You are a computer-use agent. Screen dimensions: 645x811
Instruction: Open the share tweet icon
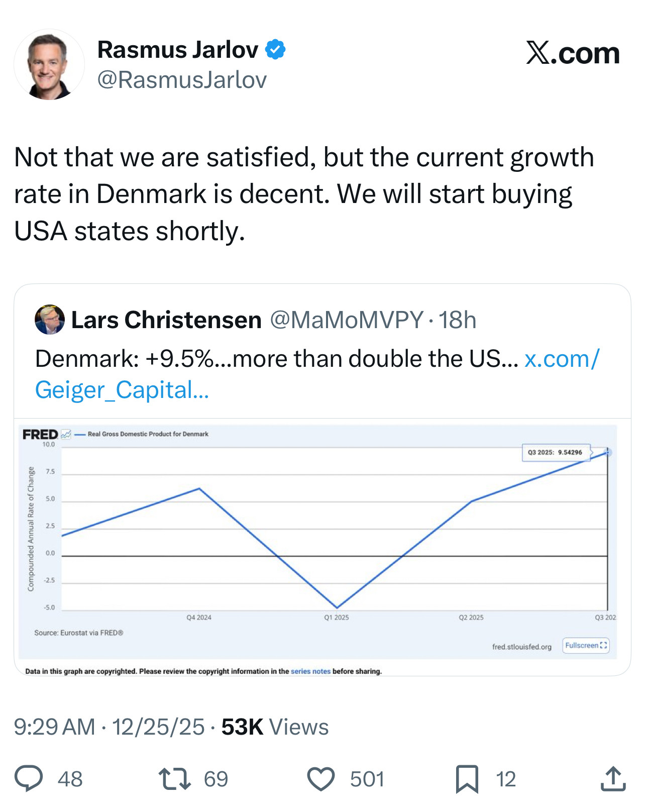point(613,779)
